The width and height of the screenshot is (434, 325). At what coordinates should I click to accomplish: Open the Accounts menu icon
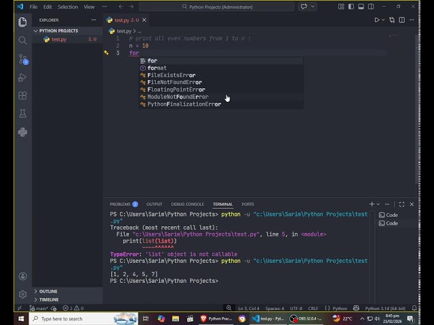coord(22,276)
